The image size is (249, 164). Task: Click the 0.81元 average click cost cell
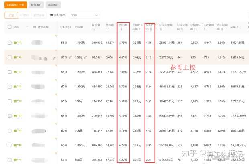click(x=137, y=131)
